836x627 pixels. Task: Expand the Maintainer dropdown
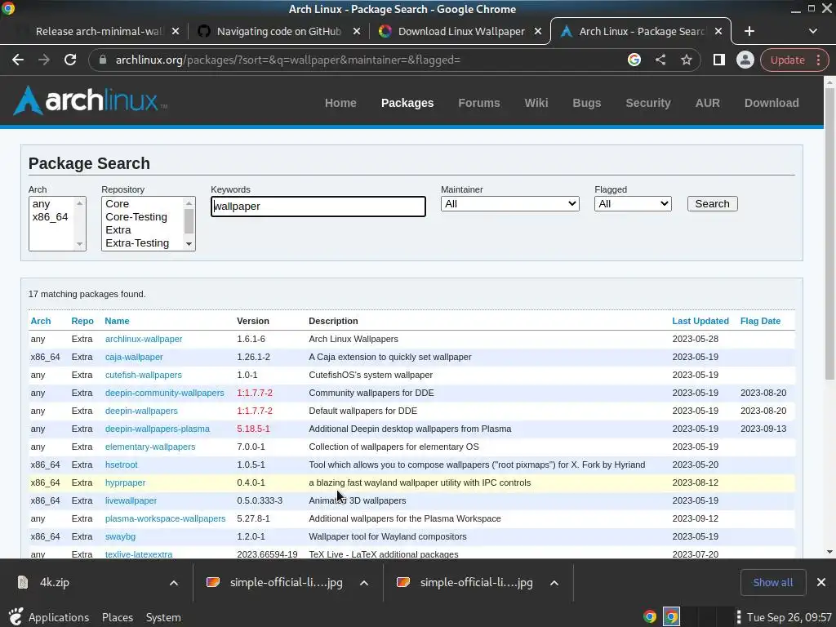pyautogui.click(x=509, y=203)
